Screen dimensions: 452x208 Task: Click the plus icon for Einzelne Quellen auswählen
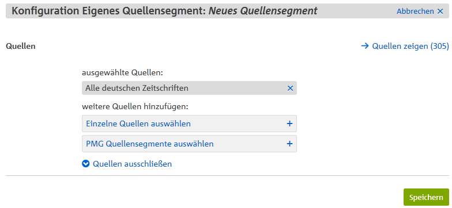[289, 124]
